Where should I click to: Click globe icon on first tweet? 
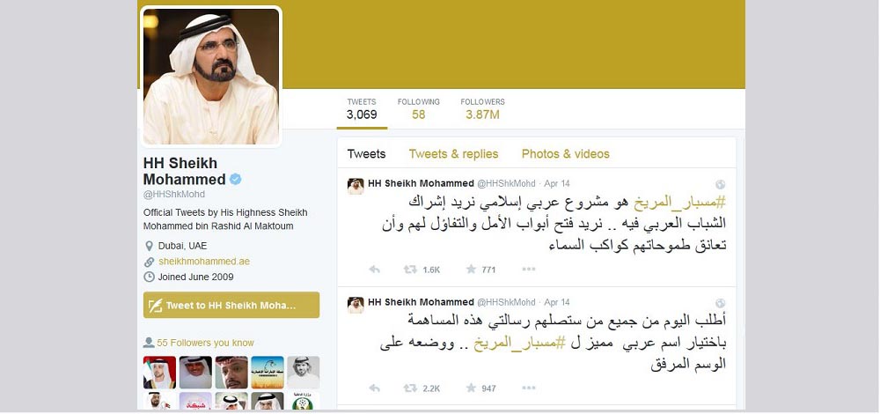pos(721,184)
